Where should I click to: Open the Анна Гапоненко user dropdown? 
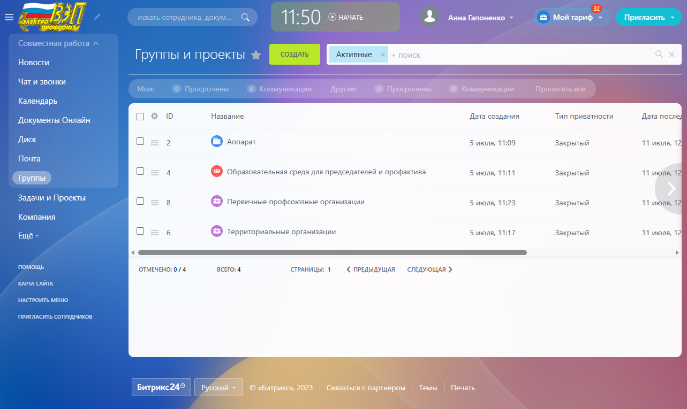(480, 18)
